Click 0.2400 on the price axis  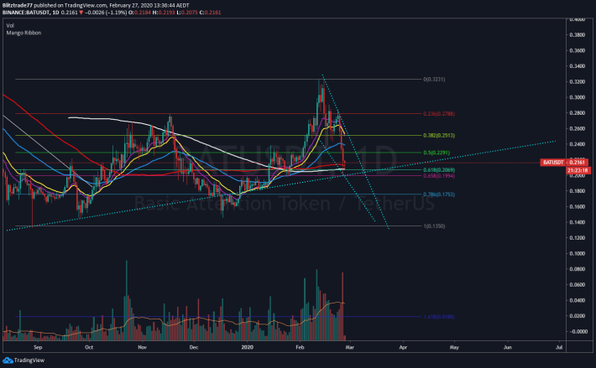coord(577,144)
